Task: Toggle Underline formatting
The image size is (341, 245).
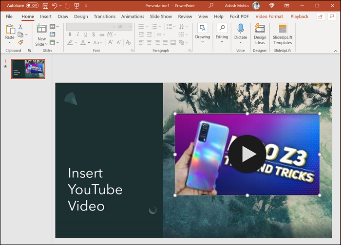Action: pos(86,35)
